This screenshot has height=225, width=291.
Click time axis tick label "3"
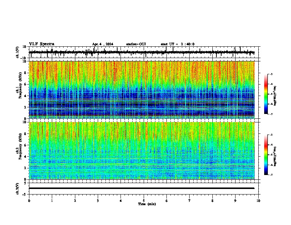[98, 201]
